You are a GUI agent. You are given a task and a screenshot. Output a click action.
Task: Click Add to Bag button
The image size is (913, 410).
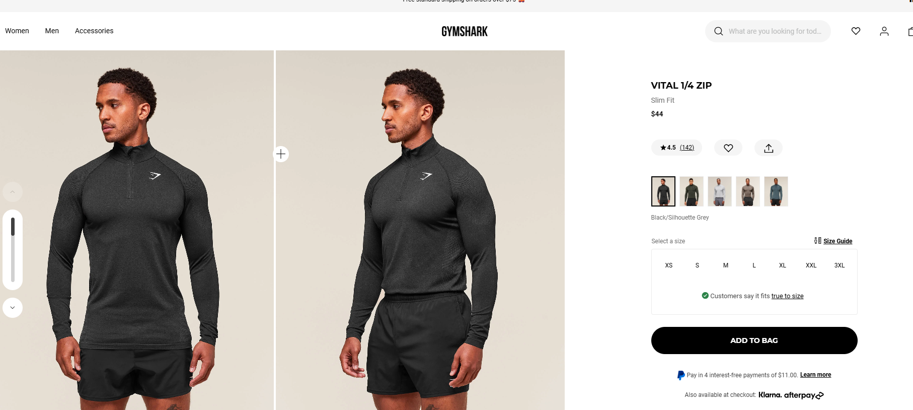coord(754,340)
